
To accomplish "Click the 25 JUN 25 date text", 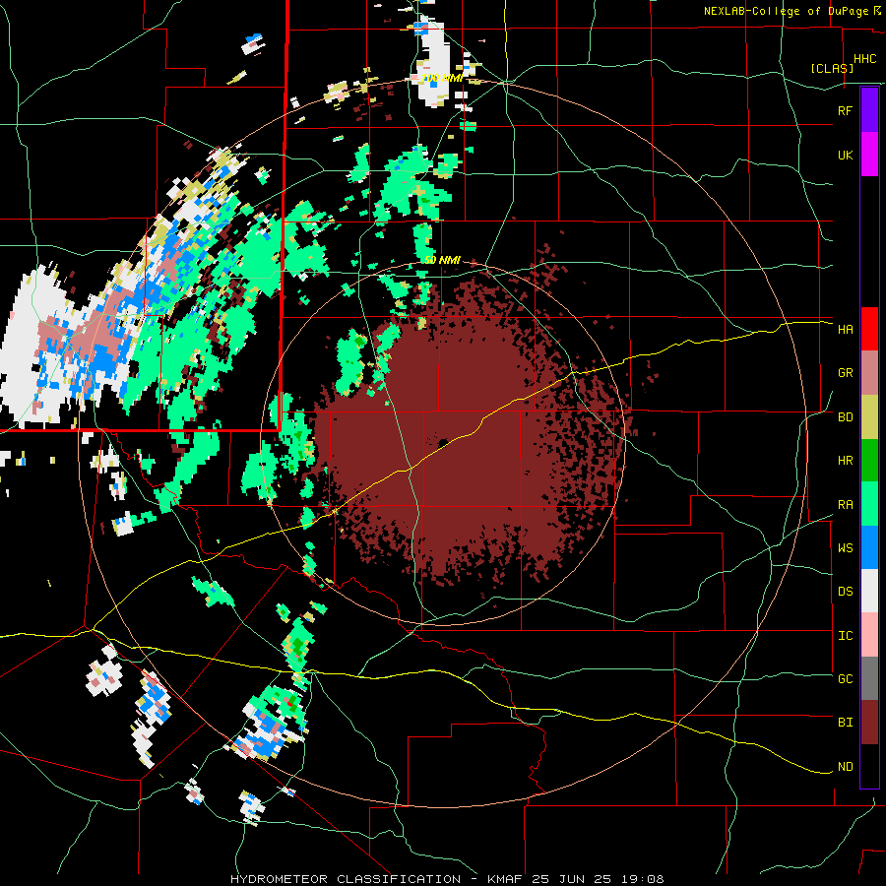I will [571, 879].
